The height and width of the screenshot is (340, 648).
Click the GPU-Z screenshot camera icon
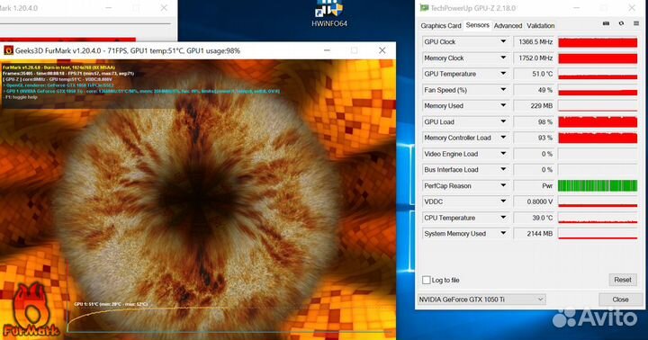[606, 24]
